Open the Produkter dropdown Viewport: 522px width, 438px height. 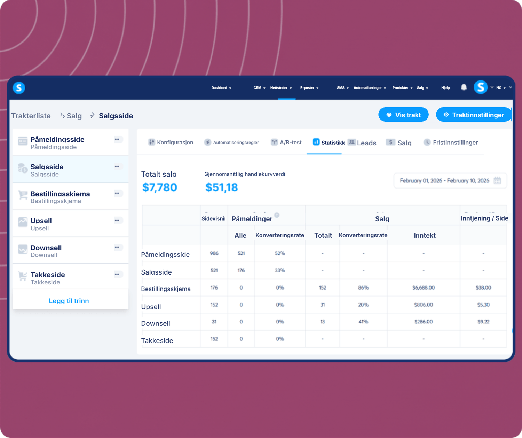[402, 88]
